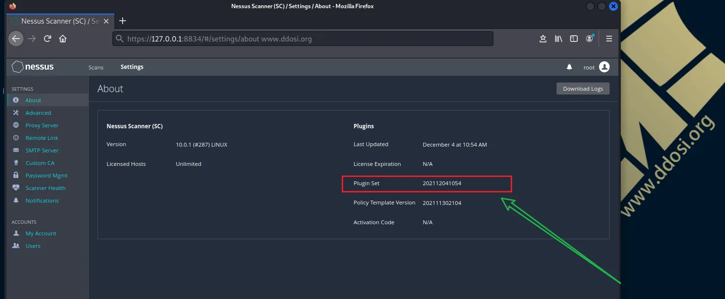Click the Download Logs button
The image size is (725, 299).
coord(583,89)
